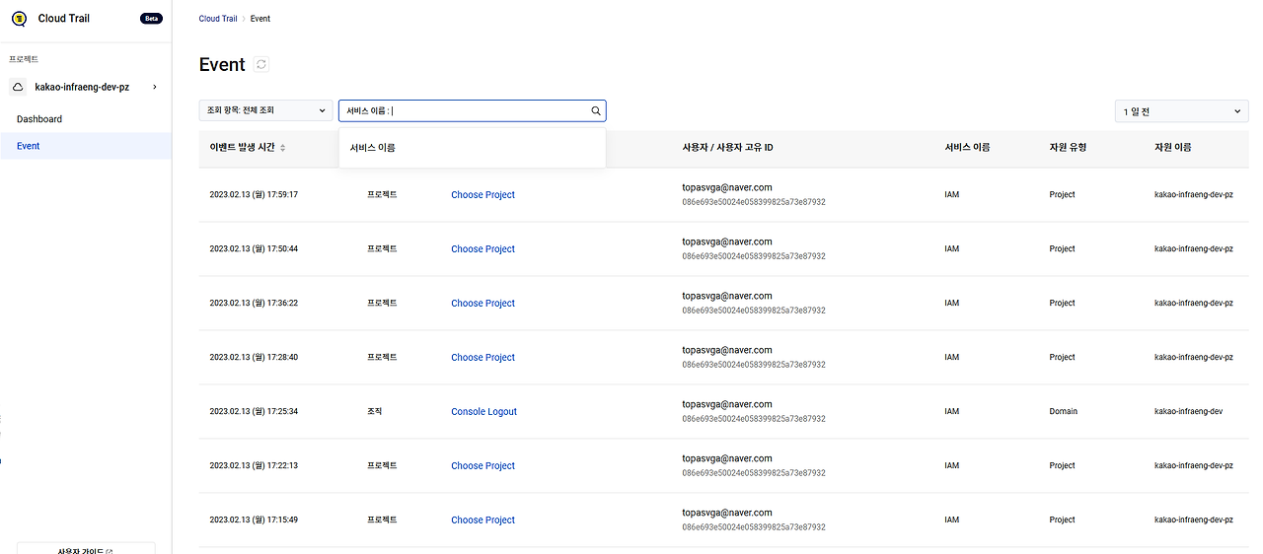
Task: Click the 조직 cell in Console Logout row
Action: coord(374,412)
